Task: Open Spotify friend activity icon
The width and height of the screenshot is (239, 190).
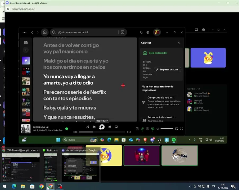Action: point(148,32)
